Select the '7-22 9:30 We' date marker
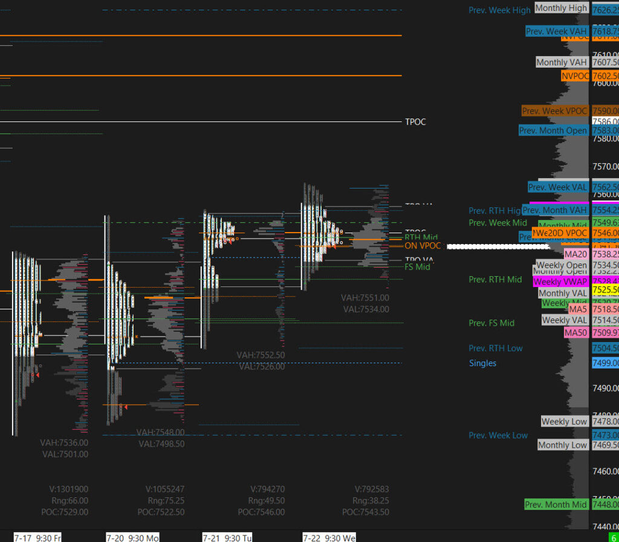This screenshot has height=542, width=619. (x=329, y=538)
